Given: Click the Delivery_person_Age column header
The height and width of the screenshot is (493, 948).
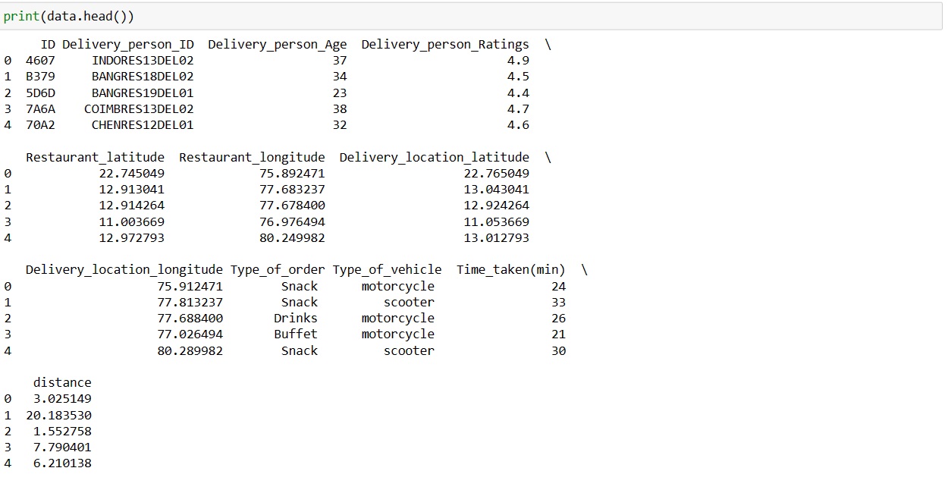Looking at the screenshot, I should [278, 45].
